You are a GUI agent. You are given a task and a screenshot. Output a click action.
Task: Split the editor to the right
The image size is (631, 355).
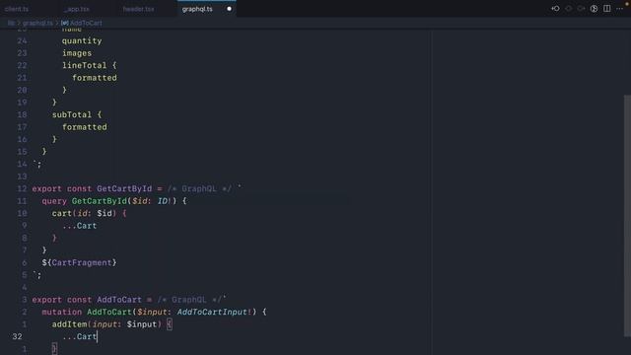click(x=607, y=9)
